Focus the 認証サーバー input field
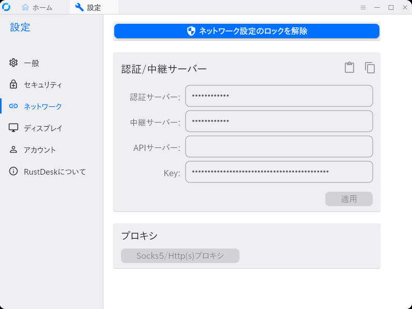The image size is (412, 309). click(279, 96)
